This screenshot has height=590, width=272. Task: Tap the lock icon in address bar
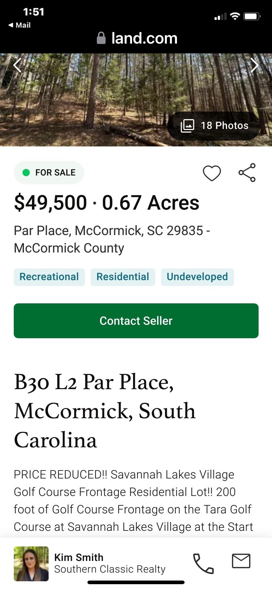click(x=101, y=38)
